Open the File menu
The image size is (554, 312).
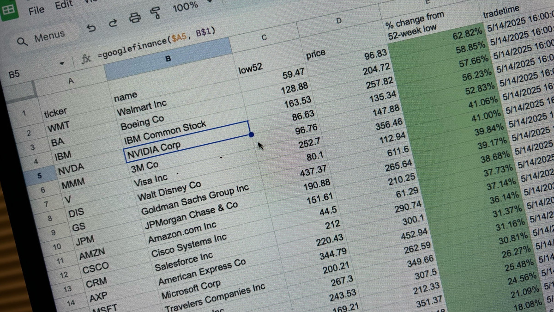point(36,10)
